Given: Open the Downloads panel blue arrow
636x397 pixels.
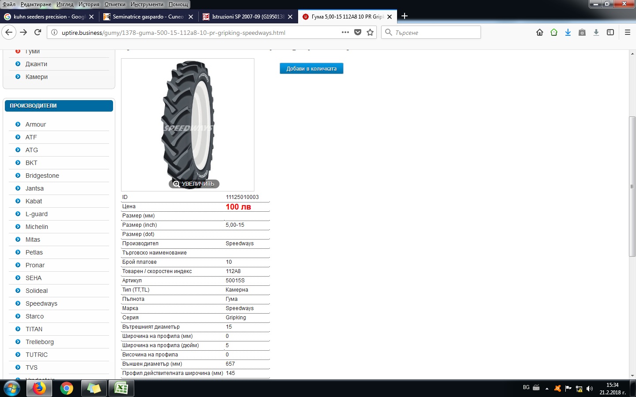Looking at the screenshot, I should pyautogui.click(x=568, y=32).
